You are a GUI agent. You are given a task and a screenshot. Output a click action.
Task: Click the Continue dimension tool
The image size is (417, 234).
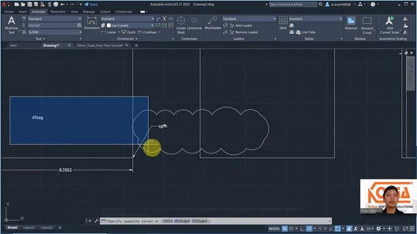tap(147, 32)
